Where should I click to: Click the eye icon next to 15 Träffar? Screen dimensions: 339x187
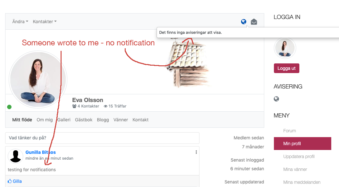(x=105, y=106)
